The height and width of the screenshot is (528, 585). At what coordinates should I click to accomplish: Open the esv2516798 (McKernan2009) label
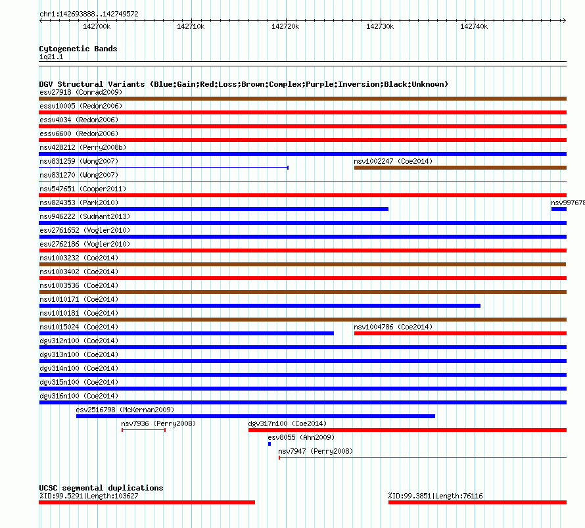click(x=125, y=410)
